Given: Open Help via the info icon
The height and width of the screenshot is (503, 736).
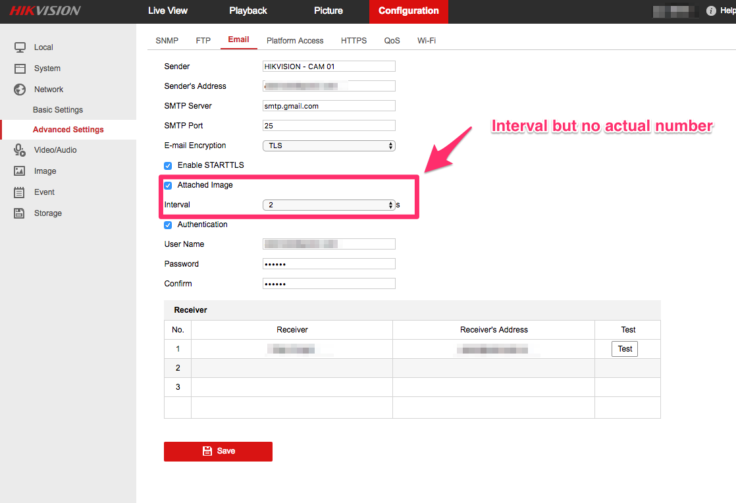Looking at the screenshot, I should (x=711, y=11).
